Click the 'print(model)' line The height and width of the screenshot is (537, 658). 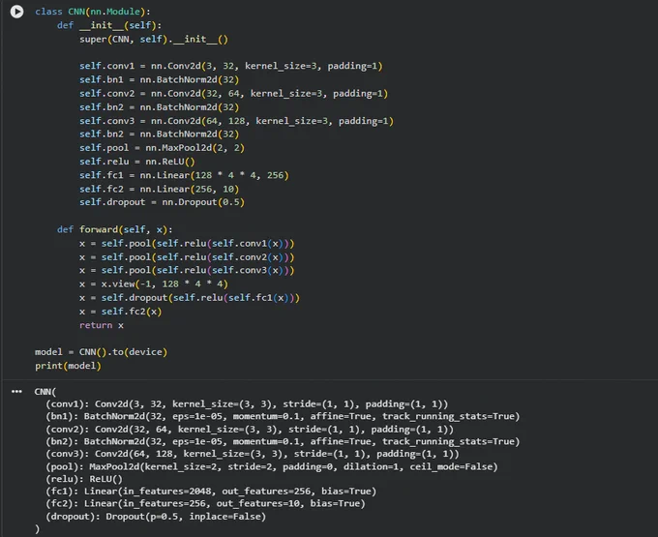68,366
